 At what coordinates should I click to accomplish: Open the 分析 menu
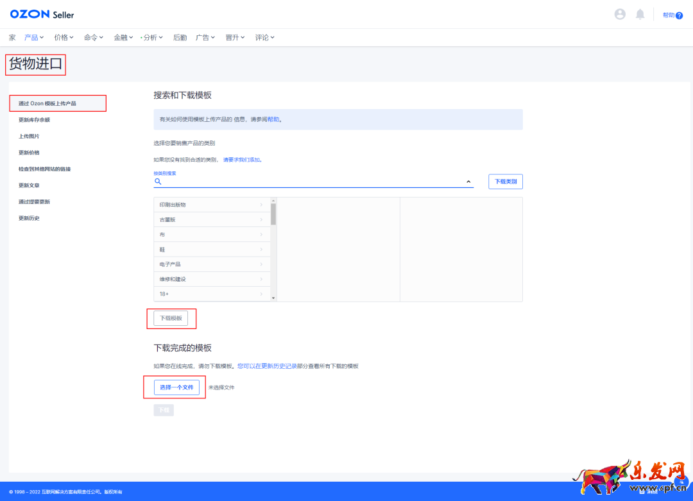click(x=152, y=38)
